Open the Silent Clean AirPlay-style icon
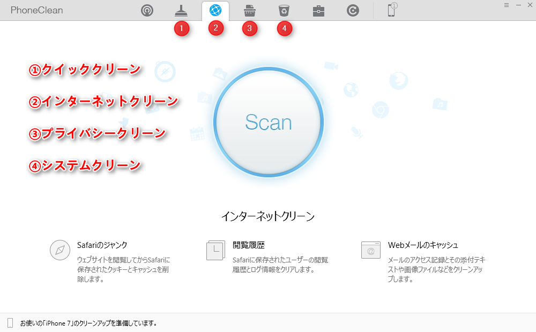This screenshot has height=332, width=536. click(x=147, y=11)
